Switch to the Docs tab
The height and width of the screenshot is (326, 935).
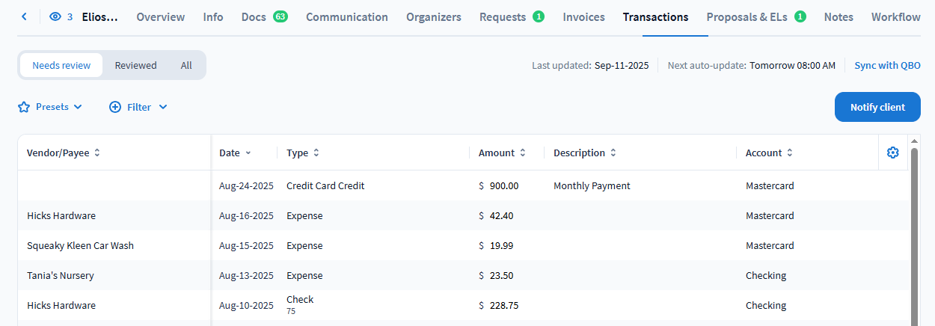(254, 16)
